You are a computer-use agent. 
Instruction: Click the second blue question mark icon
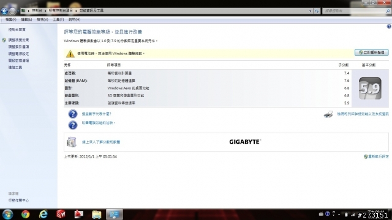[73, 125]
